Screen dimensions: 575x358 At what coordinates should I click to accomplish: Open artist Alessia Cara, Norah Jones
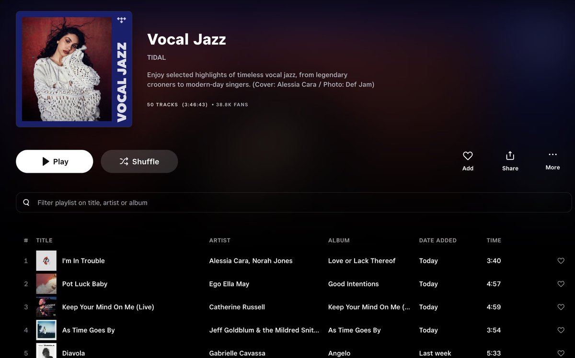point(251,261)
